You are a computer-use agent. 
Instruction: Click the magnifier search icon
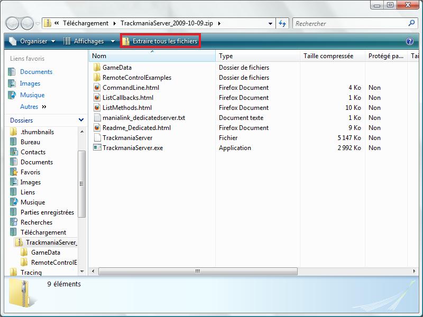tap(411, 23)
